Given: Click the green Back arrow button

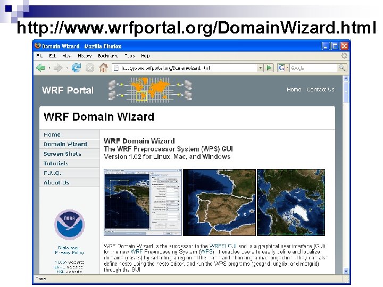Looking at the screenshot, I should tap(40, 68).
